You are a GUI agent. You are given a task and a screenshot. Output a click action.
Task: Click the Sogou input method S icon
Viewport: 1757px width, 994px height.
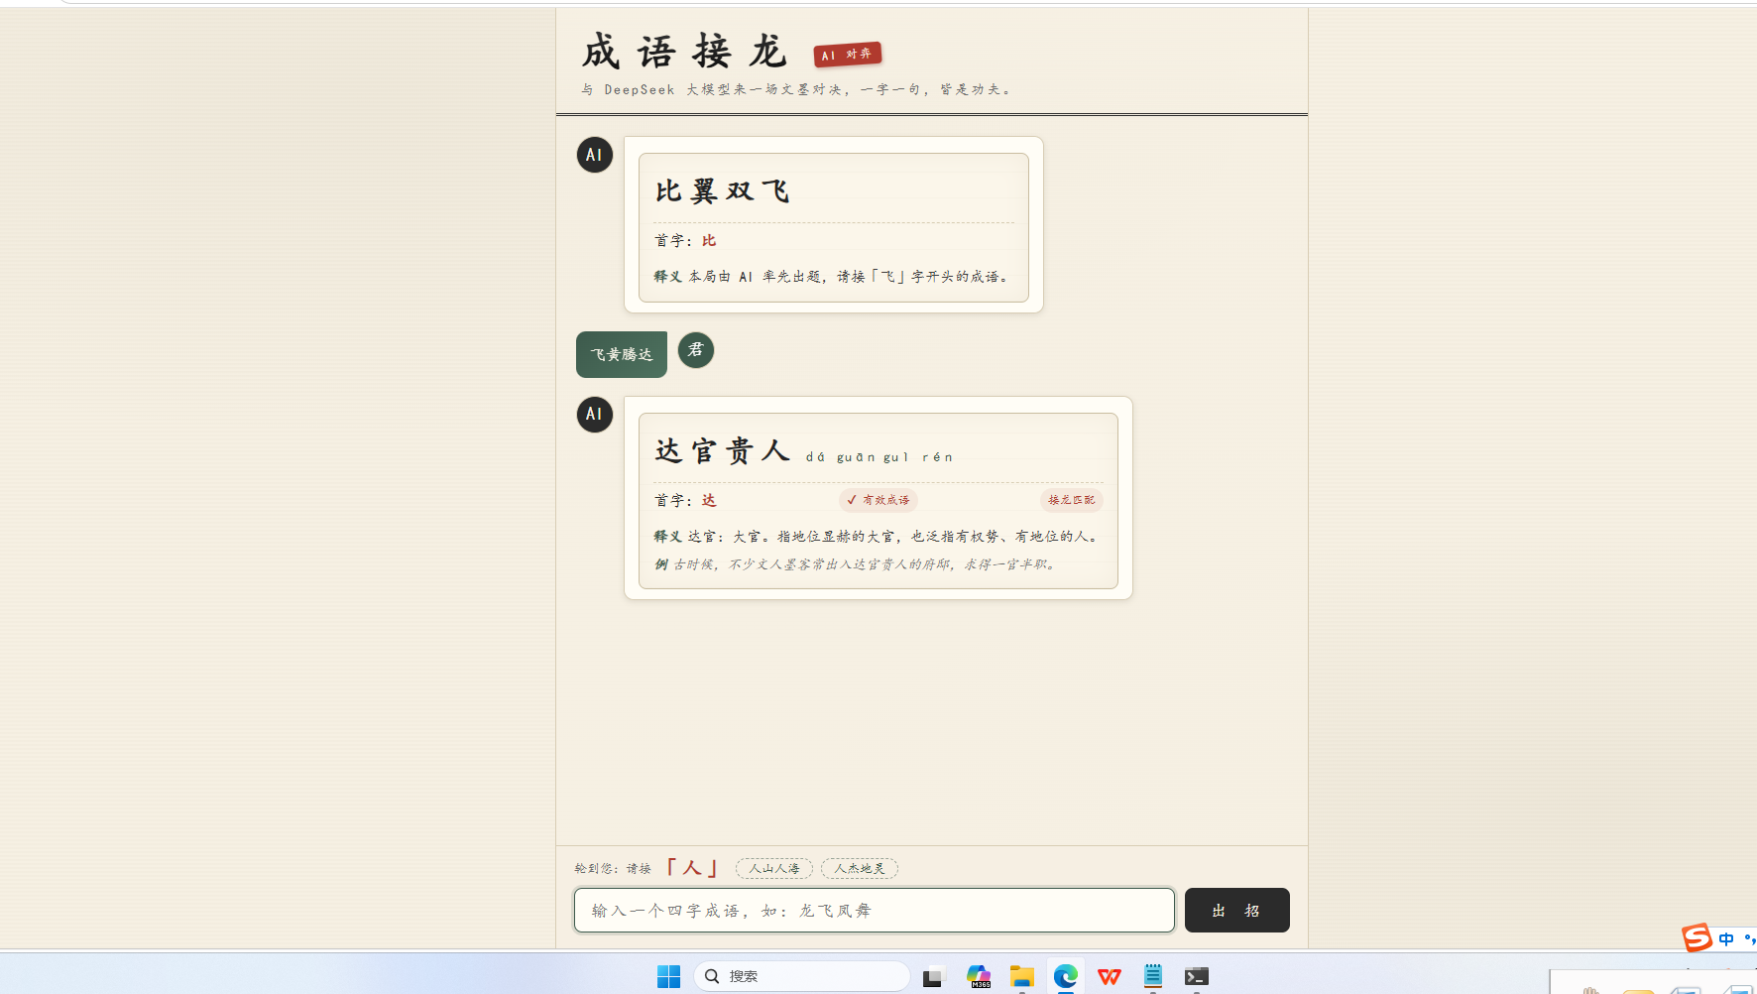(1697, 937)
